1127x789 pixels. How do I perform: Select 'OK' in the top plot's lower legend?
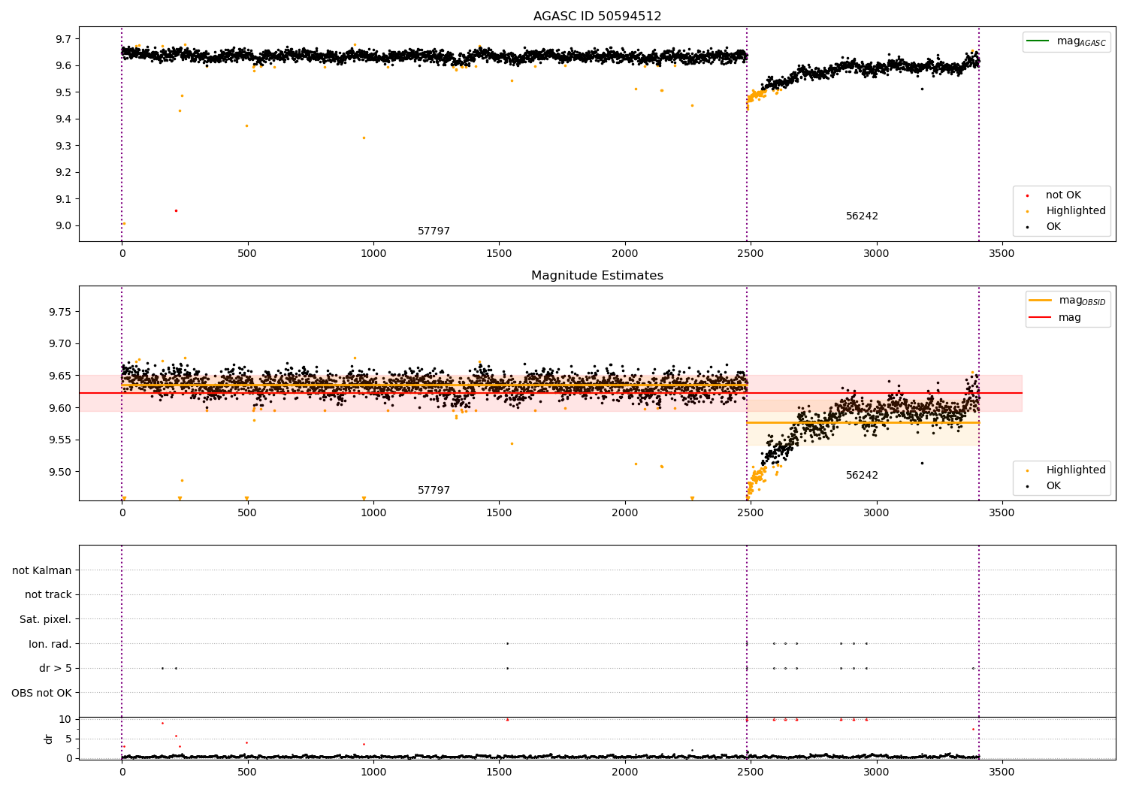click(1053, 227)
